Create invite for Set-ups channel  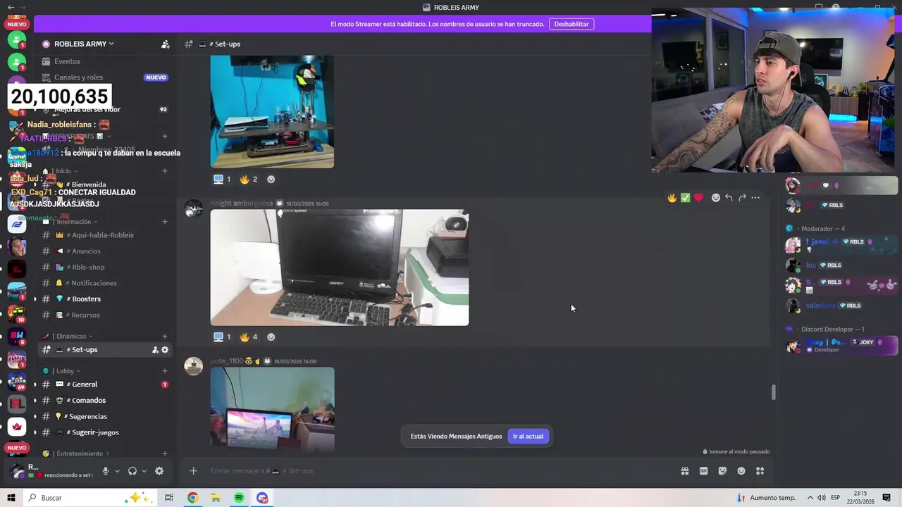(155, 350)
